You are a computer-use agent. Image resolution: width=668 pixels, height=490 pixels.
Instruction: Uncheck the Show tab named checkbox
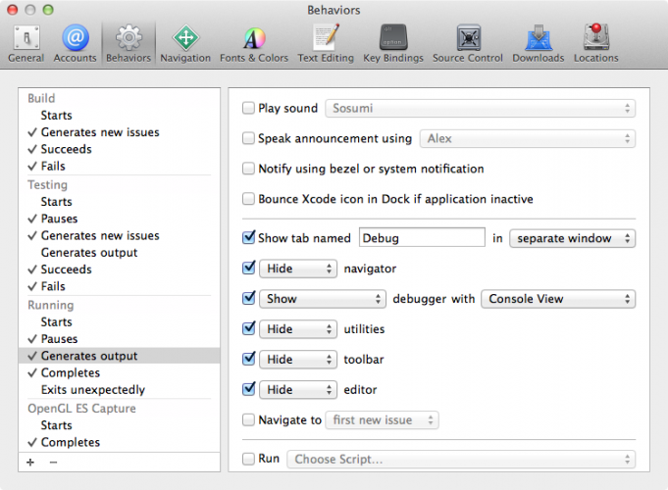pos(248,237)
